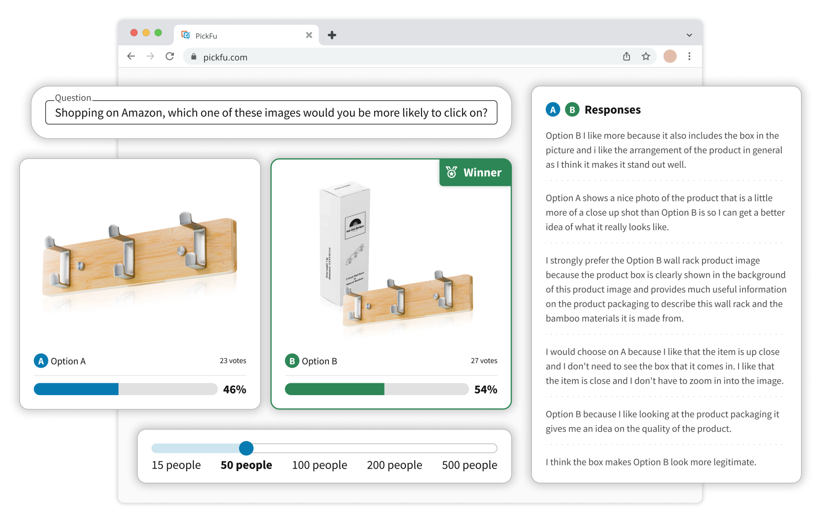Click the A circle icon in the Responses header
This screenshot has width=821, height=522.
click(552, 110)
